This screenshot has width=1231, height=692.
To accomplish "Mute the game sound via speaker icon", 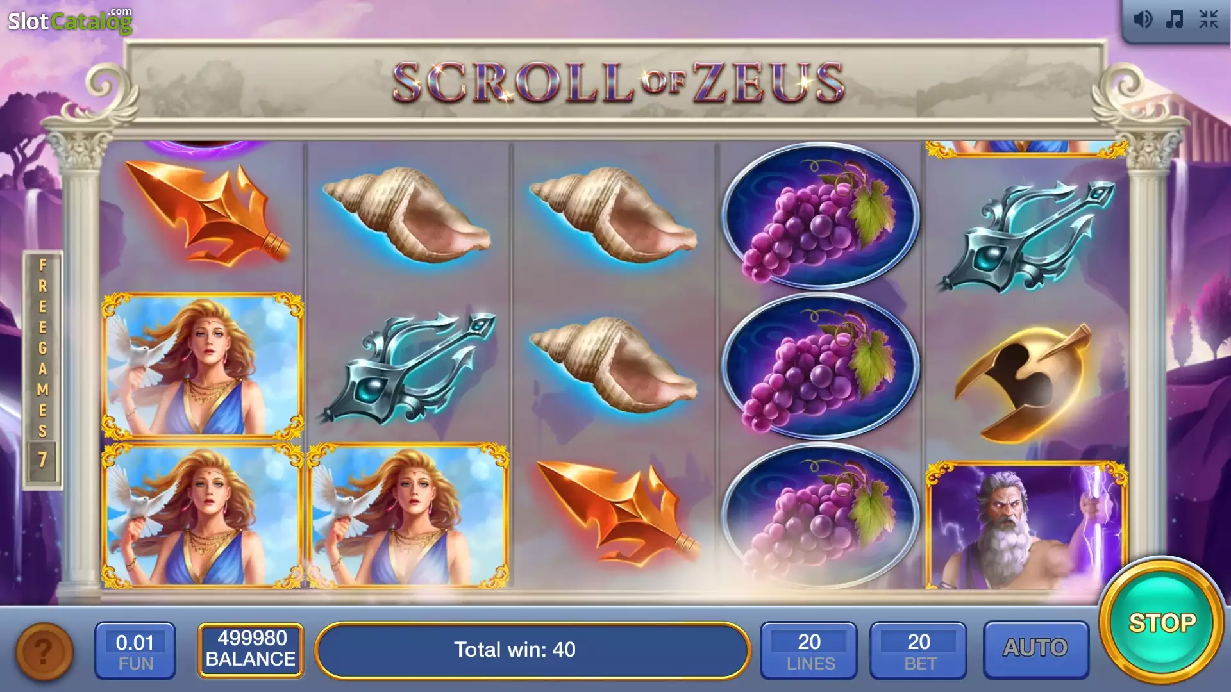I will pyautogui.click(x=1143, y=19).
